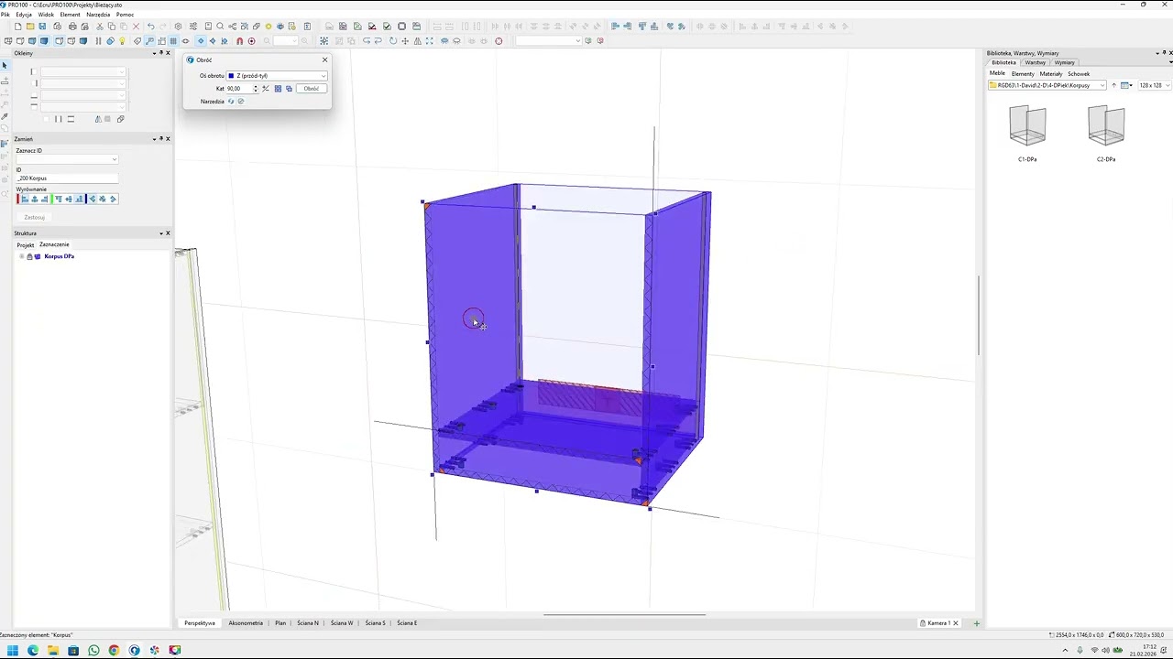Screen dimensions: 1173x659
Task: Click the Save diskette icon in toolbar
Action: [x=42, y=27]
